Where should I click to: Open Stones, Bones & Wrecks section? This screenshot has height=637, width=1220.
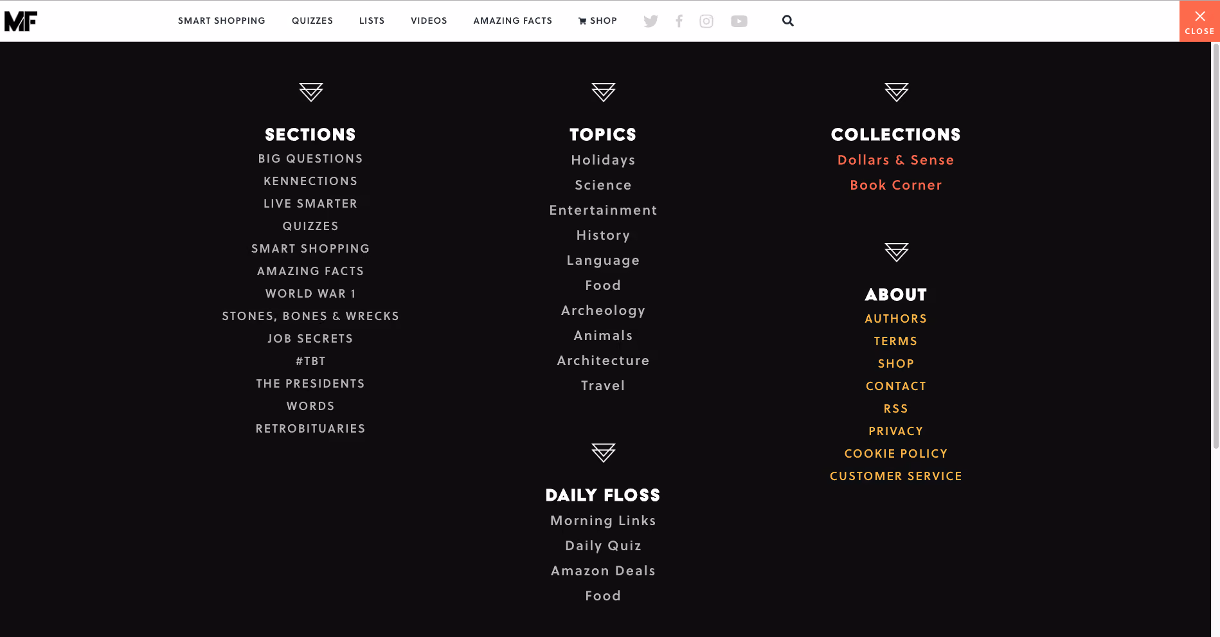310,316
